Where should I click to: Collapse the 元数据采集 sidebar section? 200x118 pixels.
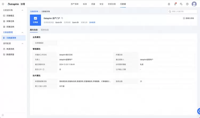pos(22,10)
